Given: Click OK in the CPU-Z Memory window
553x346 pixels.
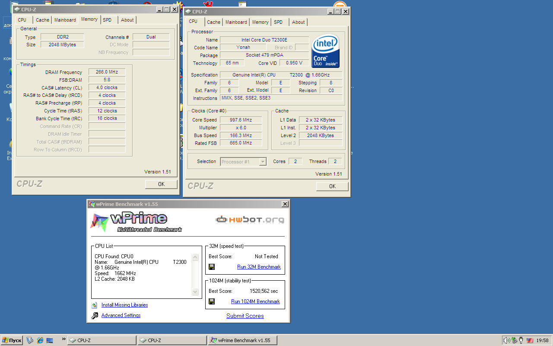Looking at the screenshot, I should [x=161, y=184].
